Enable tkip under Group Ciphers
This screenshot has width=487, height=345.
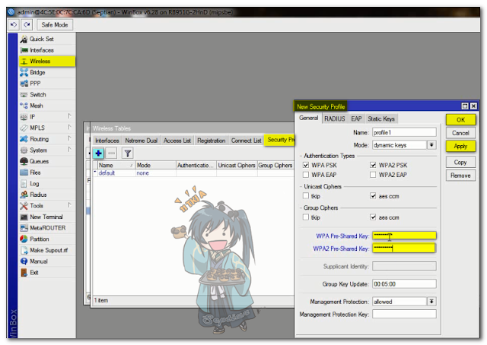pyautogui.click(x=306, y=217)
